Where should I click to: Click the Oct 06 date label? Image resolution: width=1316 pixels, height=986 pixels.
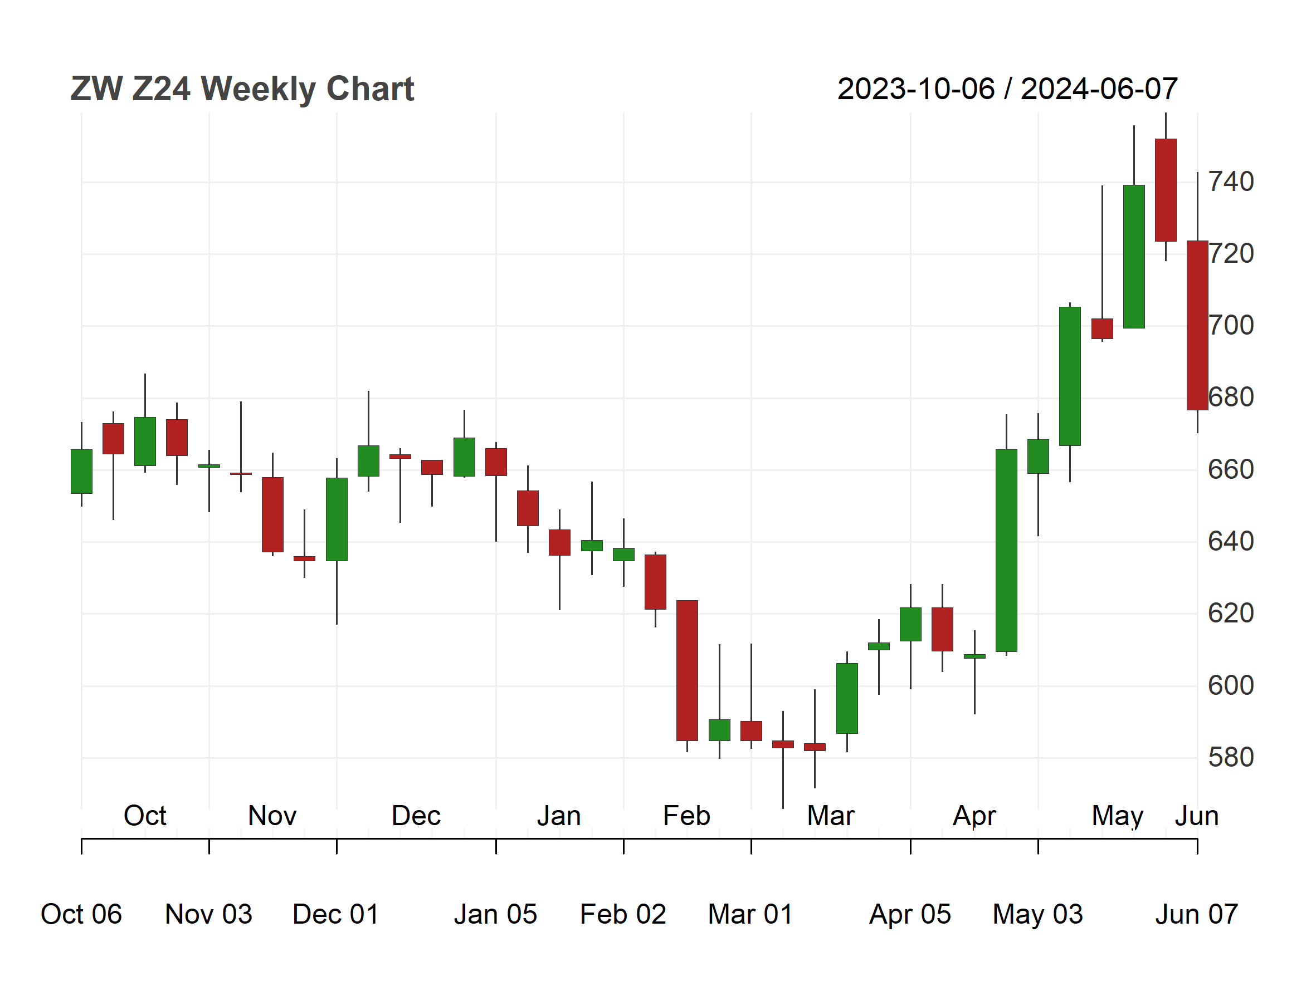(x=81, y=914)
